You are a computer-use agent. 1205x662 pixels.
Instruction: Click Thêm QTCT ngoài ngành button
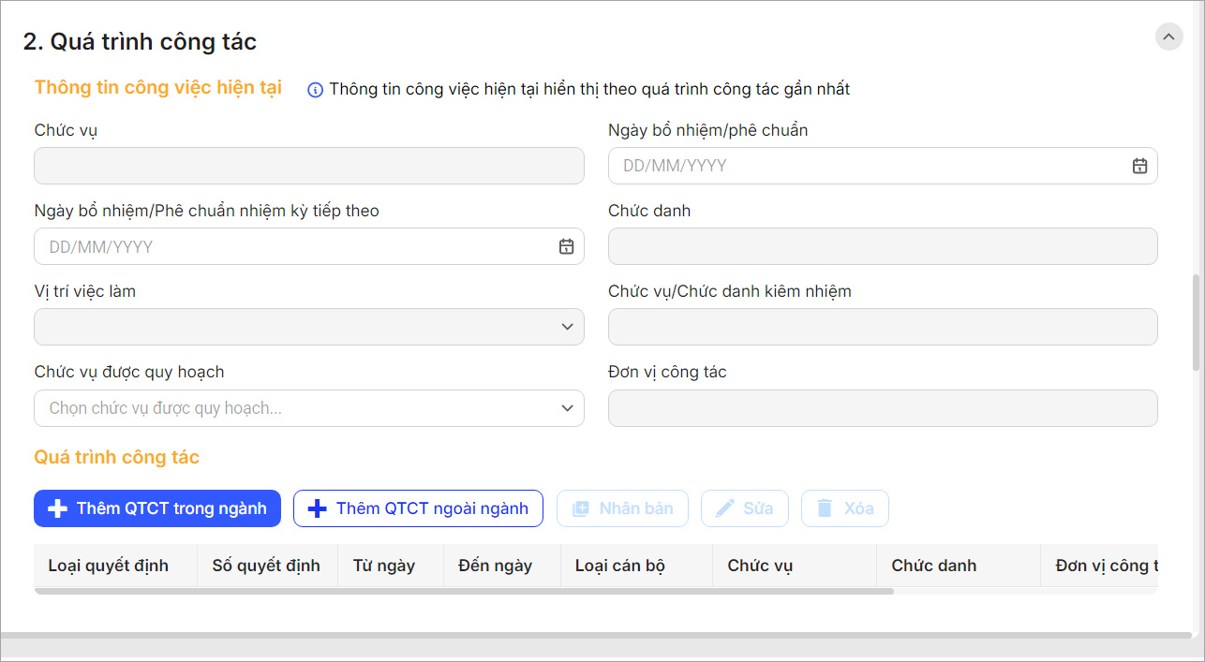coord(418,508)
